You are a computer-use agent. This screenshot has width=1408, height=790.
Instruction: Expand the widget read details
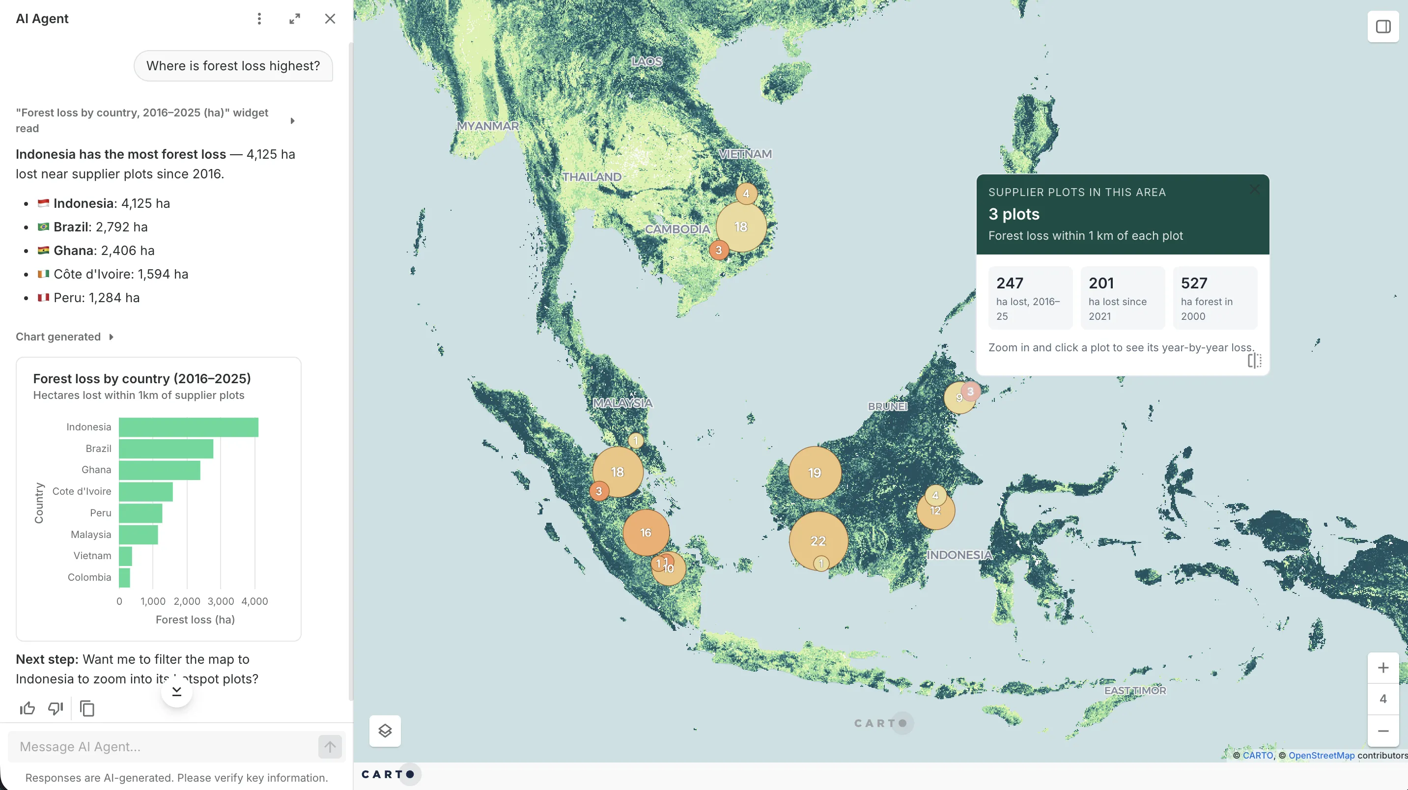click(x=292, y=121)
